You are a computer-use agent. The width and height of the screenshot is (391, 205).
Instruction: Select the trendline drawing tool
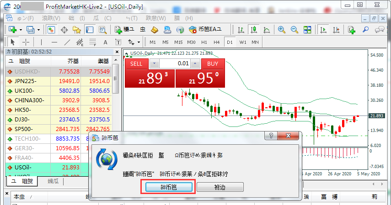pos(67,42)
